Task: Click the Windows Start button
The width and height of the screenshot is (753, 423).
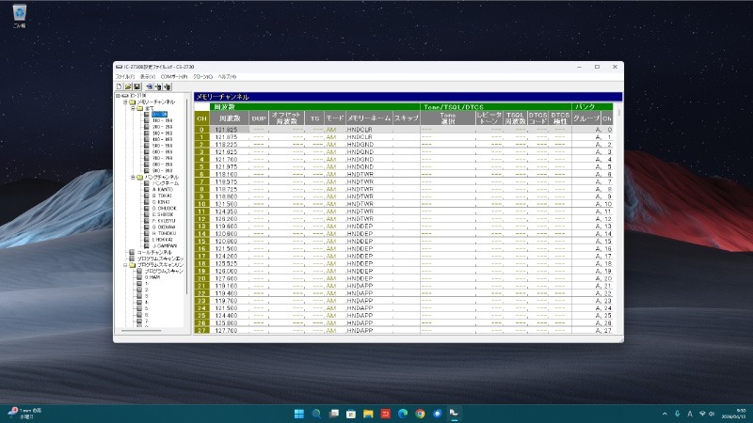Action: [298, 413]
